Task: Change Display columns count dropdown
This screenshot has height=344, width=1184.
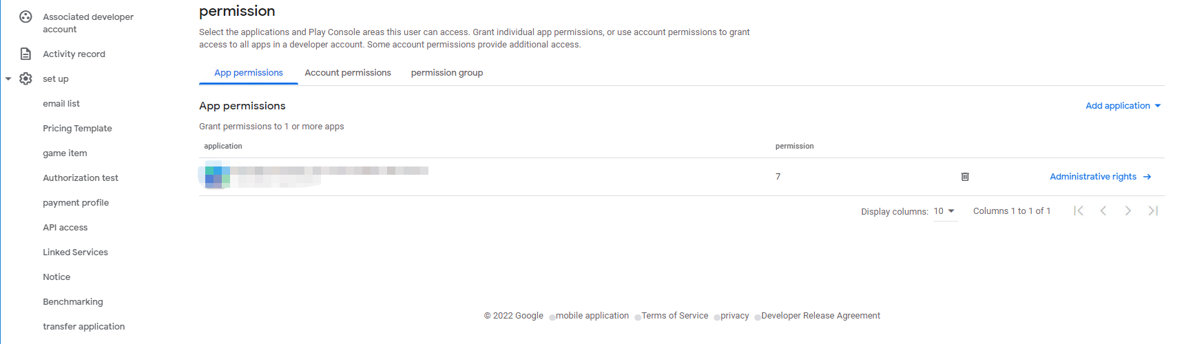Action: pos(944,211)
